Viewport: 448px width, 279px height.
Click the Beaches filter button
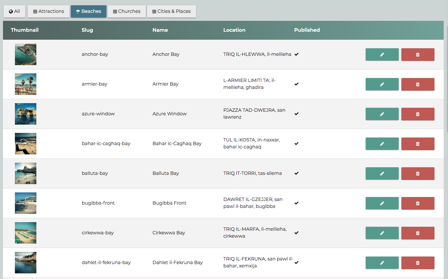pos(89,11)
